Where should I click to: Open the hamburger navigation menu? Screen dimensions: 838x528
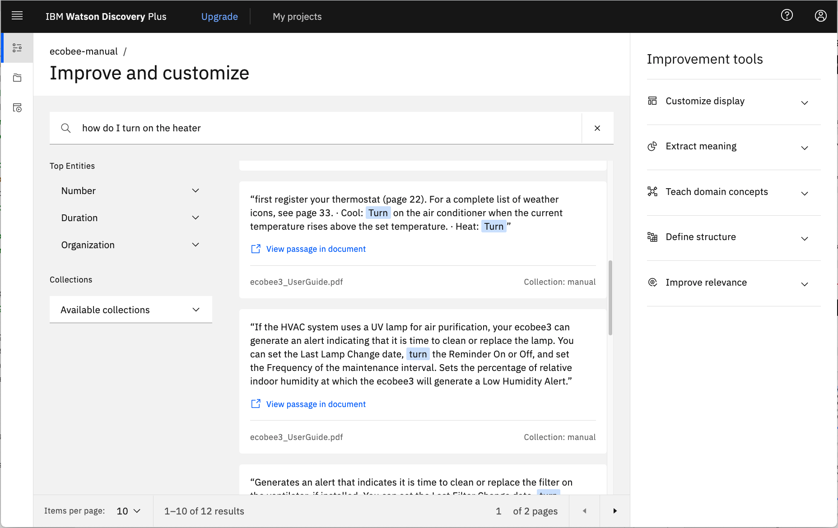[17, 16]
